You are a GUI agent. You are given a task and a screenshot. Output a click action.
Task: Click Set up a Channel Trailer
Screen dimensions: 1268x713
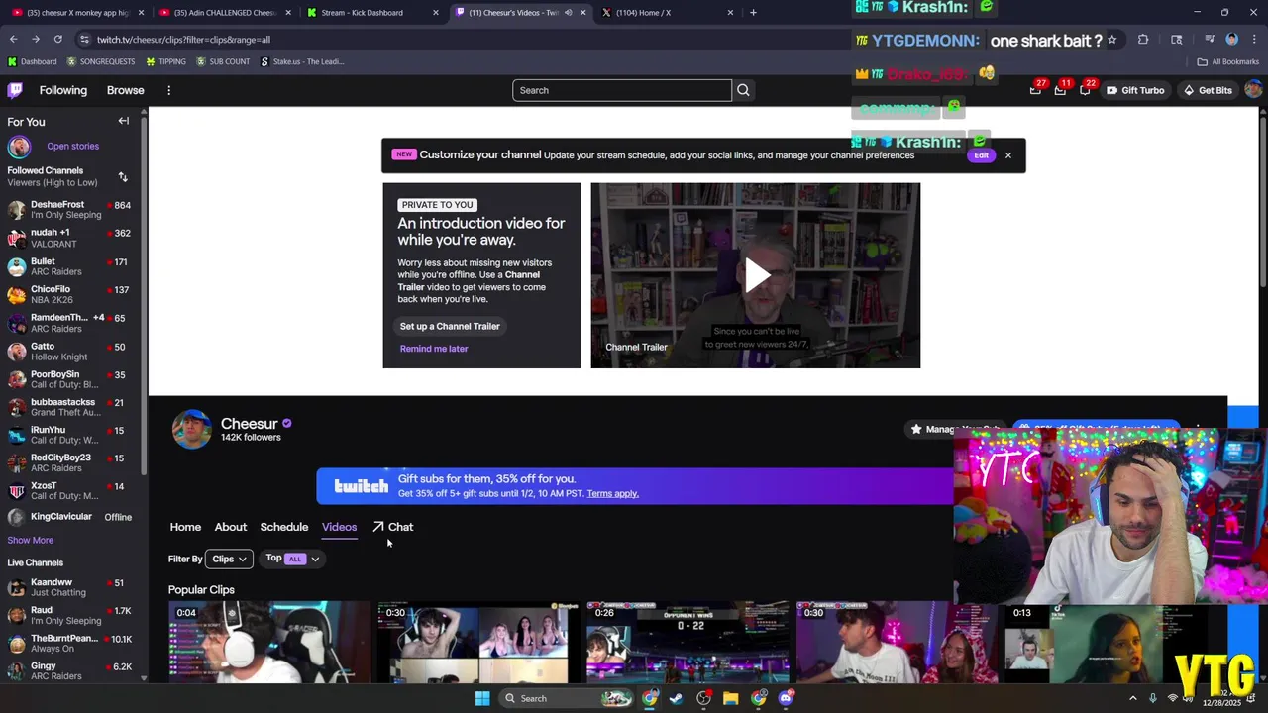coord(450,326)
